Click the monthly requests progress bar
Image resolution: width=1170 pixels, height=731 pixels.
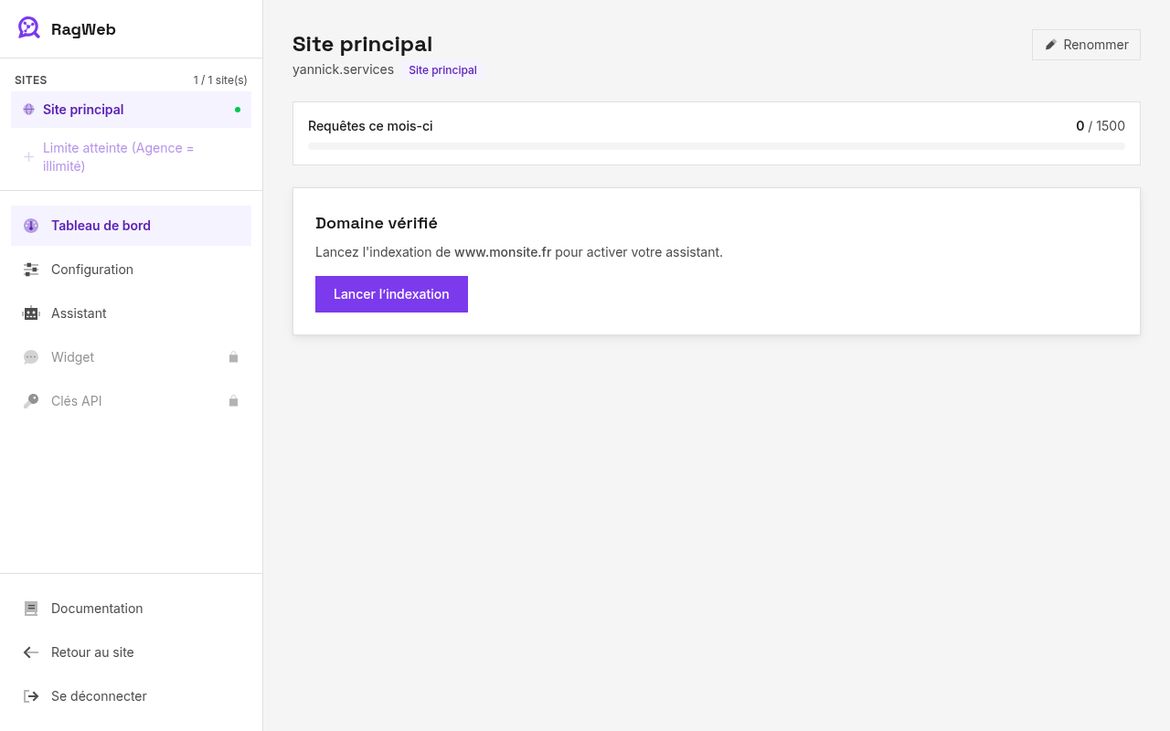[717, 146]
